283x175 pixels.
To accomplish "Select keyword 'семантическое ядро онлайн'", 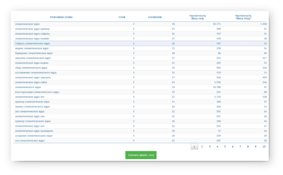I will (32, 39).
